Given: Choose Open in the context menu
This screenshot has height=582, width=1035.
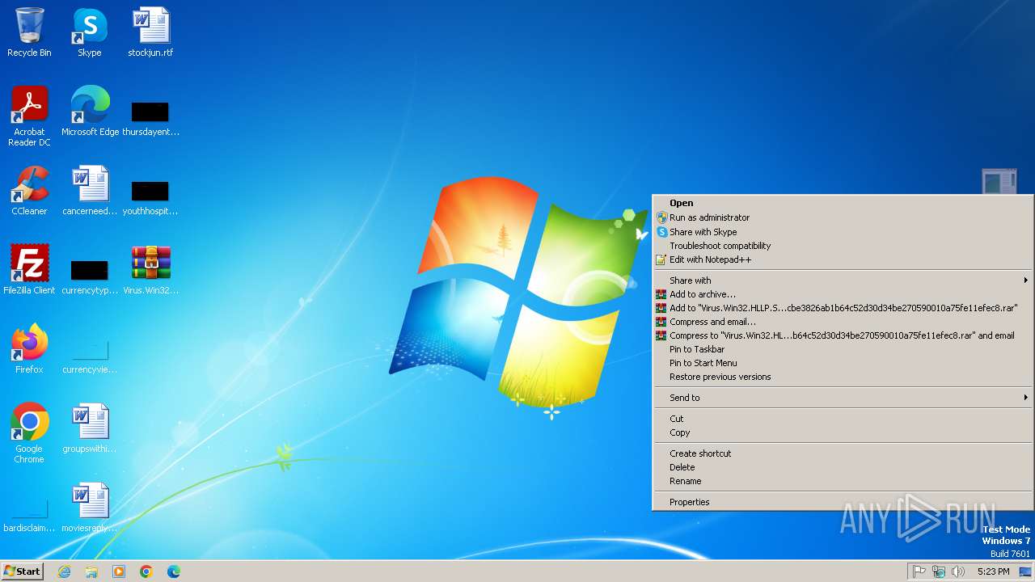Looking at the screenshot, I should point(843,203).
